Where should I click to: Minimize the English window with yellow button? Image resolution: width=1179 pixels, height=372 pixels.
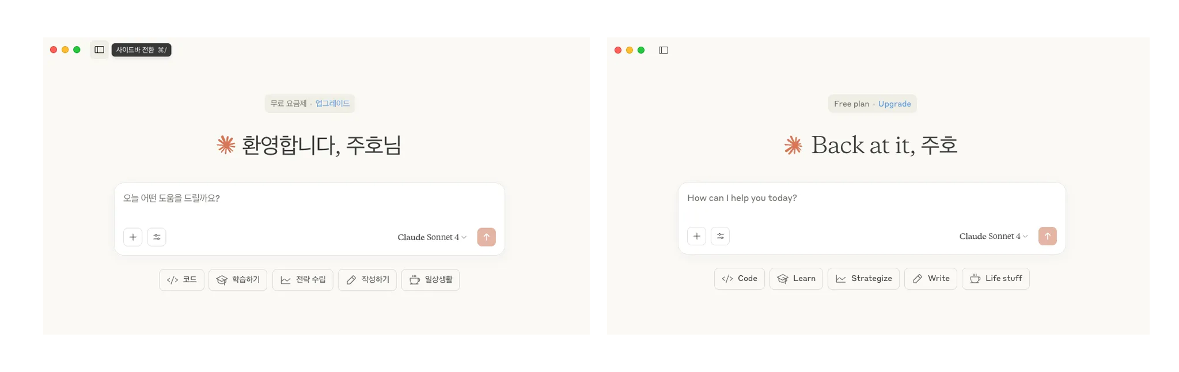[x=630, y=50]
